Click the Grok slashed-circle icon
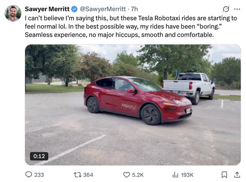 [x=226, y=9]
